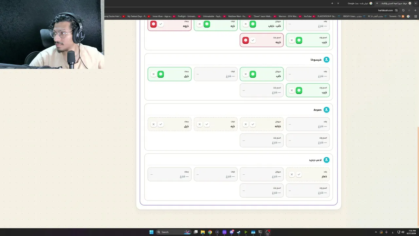The height and width of the screenshot is (236, 419).
Task: Reject the ذروه answer with the red button
Action: [154, 24]
